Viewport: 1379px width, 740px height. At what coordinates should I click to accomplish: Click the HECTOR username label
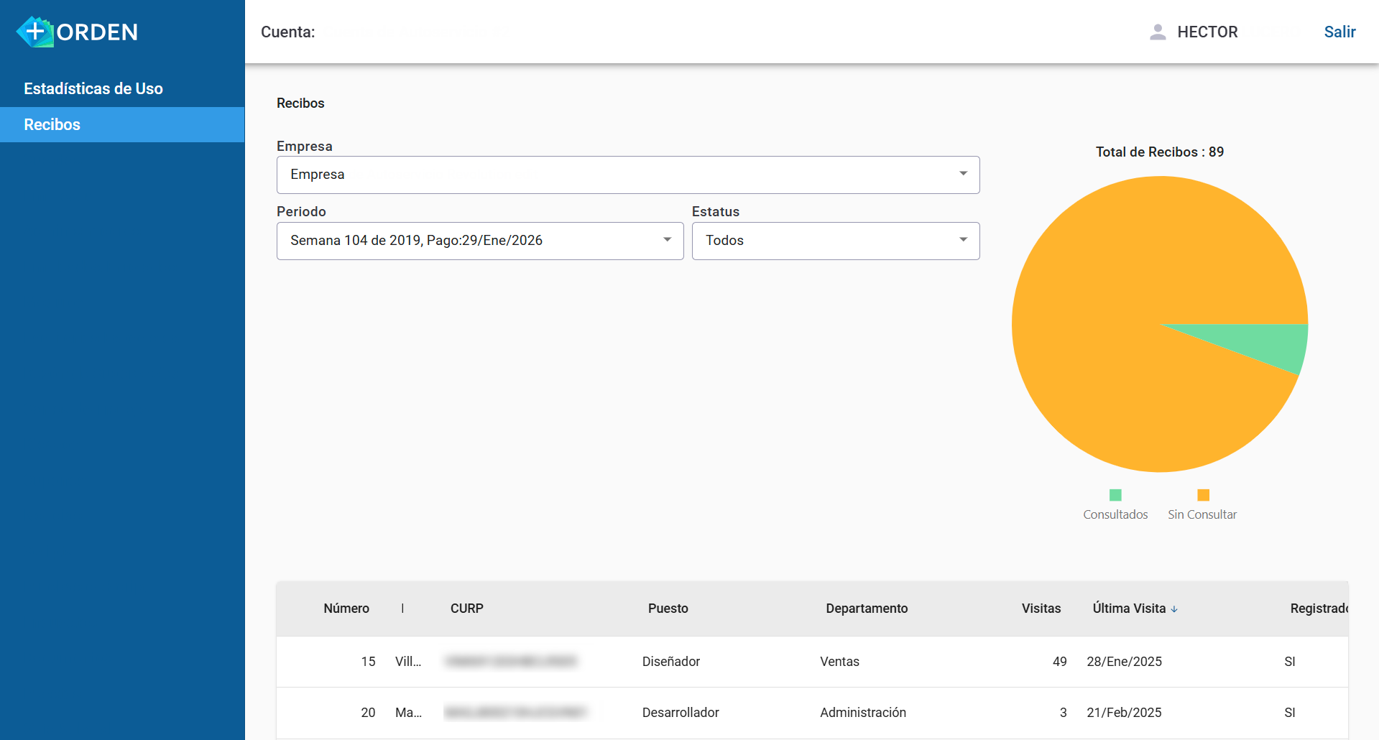coord(1207,32)
